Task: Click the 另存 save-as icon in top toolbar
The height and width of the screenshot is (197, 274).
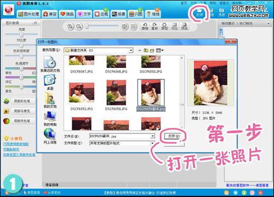Action: (x=221, y=13)
